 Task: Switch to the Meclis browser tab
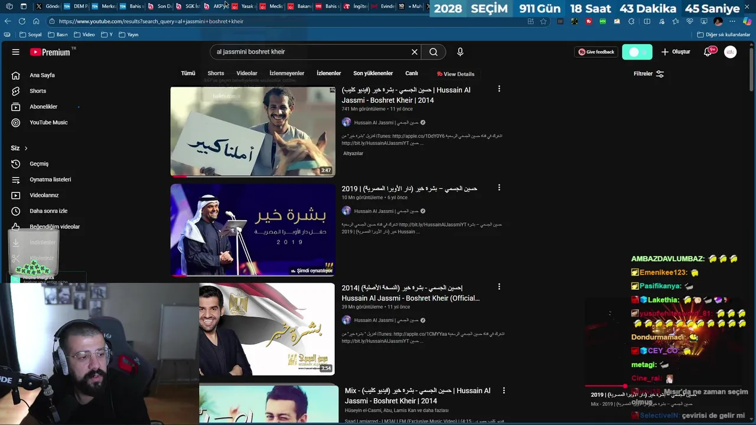tap(272, 6)
